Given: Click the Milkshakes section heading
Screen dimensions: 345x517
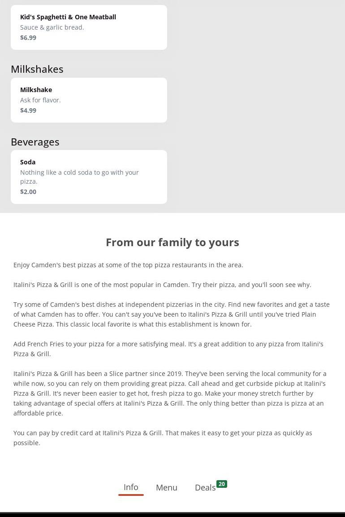Looking at the screenshot, I should [x=37, y=69].
